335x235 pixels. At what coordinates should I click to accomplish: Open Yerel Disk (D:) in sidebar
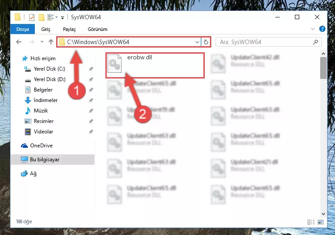coord(50,79)
